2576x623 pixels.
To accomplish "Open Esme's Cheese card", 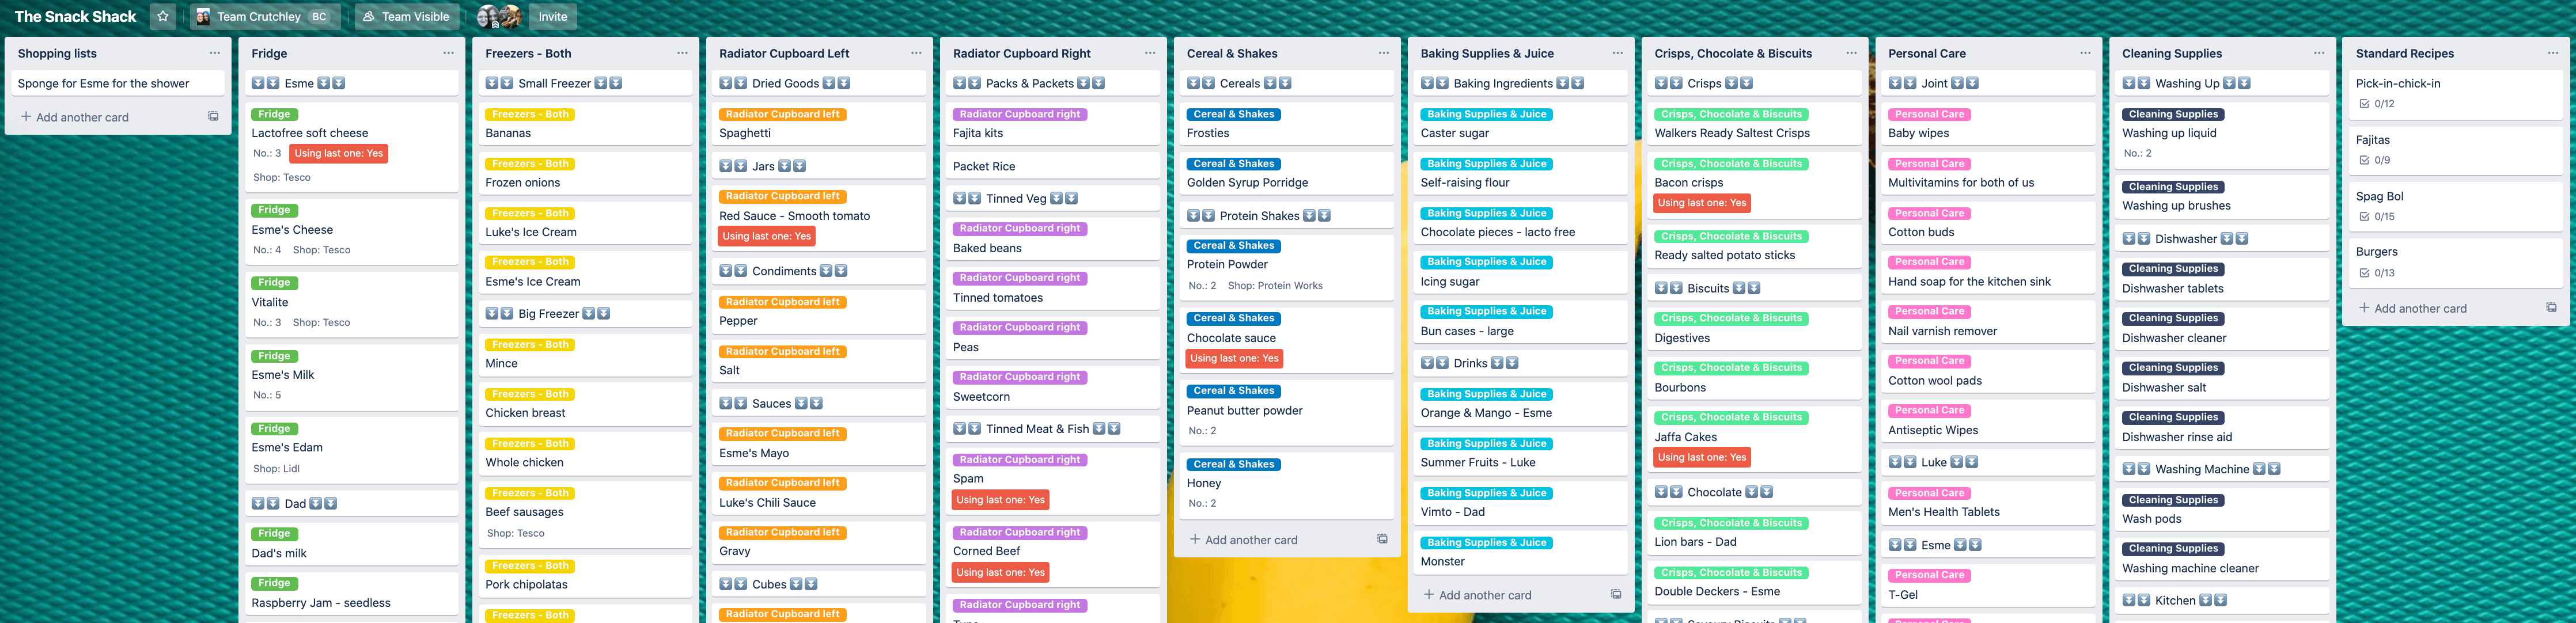I will click(352, 231).
